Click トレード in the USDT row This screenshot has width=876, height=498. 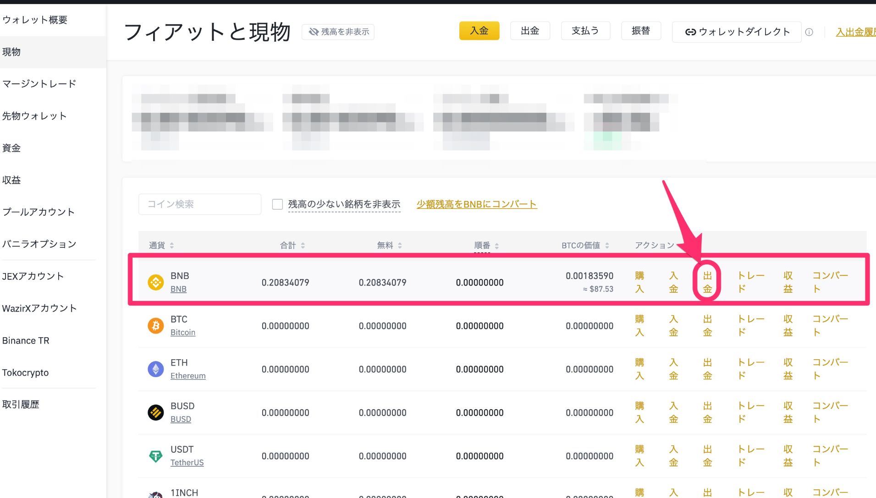751,456
